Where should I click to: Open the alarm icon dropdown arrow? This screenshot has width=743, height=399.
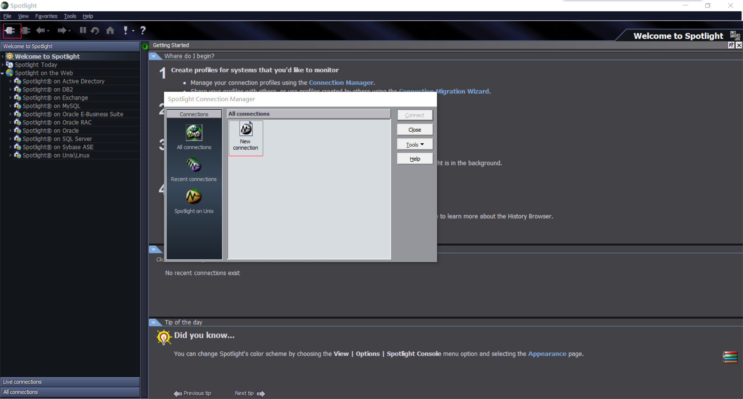[133, 31]
